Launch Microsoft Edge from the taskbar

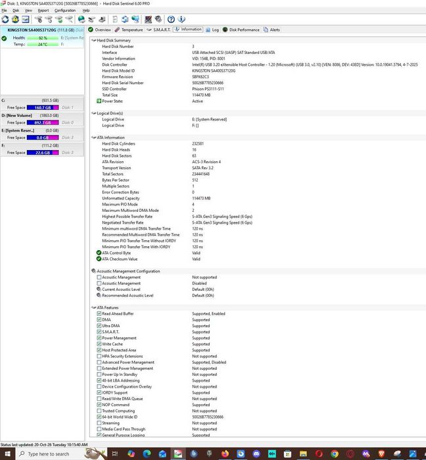point(147,454)
